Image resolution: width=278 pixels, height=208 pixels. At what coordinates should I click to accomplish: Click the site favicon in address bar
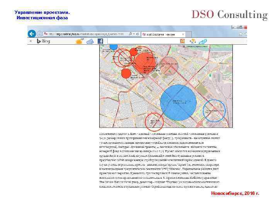(x=46, y=34)
